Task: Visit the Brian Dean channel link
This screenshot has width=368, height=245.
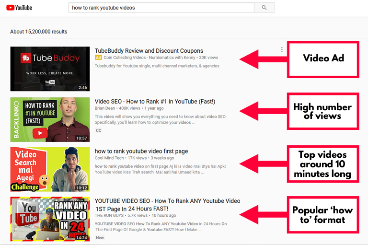Action: (104, 108)
